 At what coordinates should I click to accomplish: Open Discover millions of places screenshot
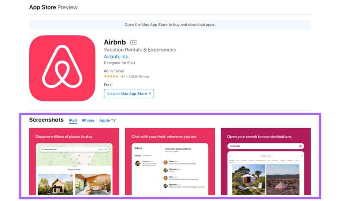74,161
